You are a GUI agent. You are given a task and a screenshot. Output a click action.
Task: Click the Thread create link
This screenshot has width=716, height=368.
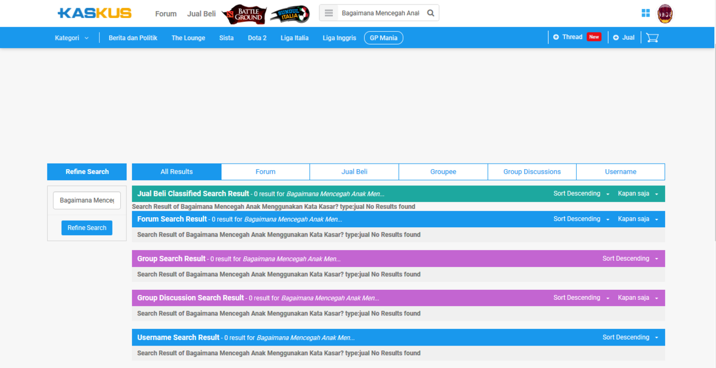click(x=572, y=37)
